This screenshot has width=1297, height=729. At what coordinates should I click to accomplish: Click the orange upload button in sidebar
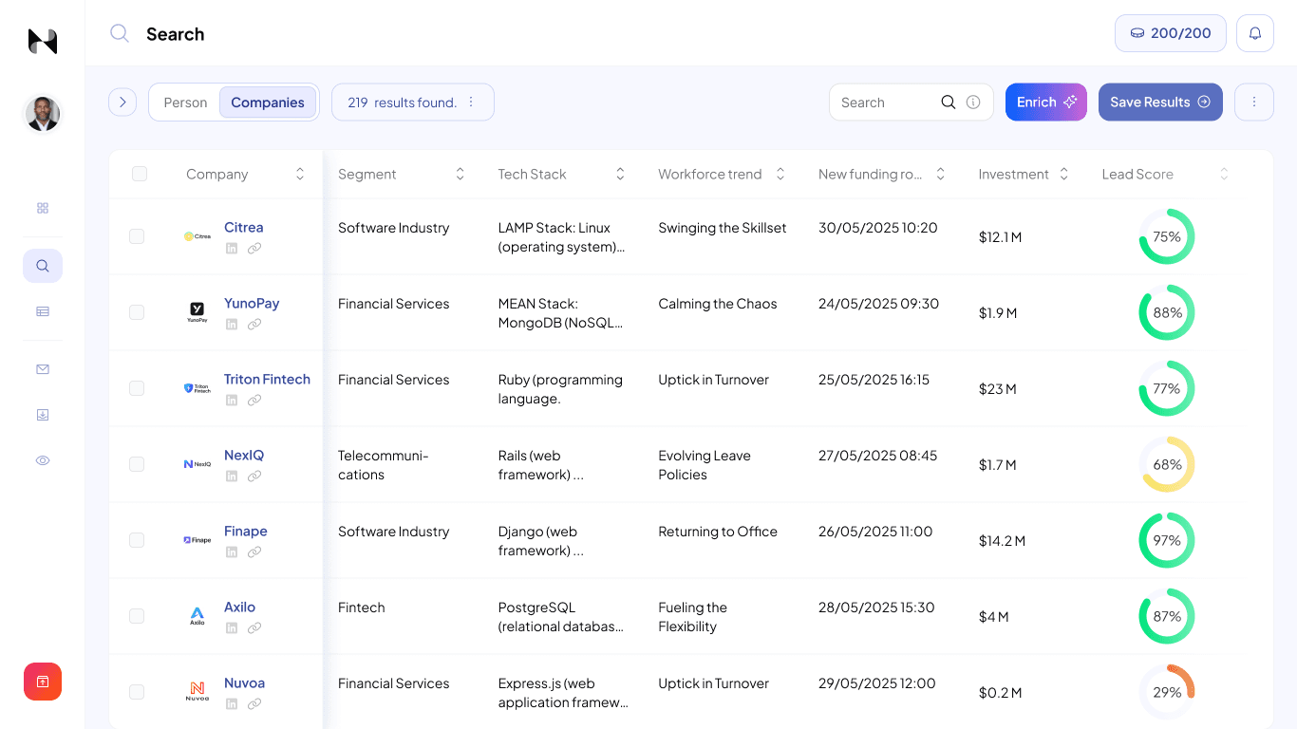point(43,682)
